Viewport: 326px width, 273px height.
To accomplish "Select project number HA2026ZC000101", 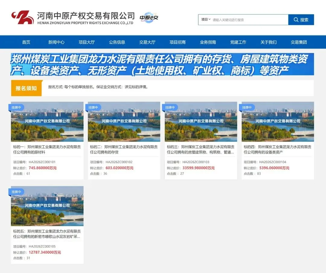I will (x=42, y=162).
